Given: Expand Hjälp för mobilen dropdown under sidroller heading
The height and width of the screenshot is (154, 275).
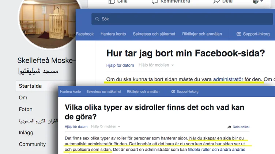Looking at the screenshot, I should point(106,127).
